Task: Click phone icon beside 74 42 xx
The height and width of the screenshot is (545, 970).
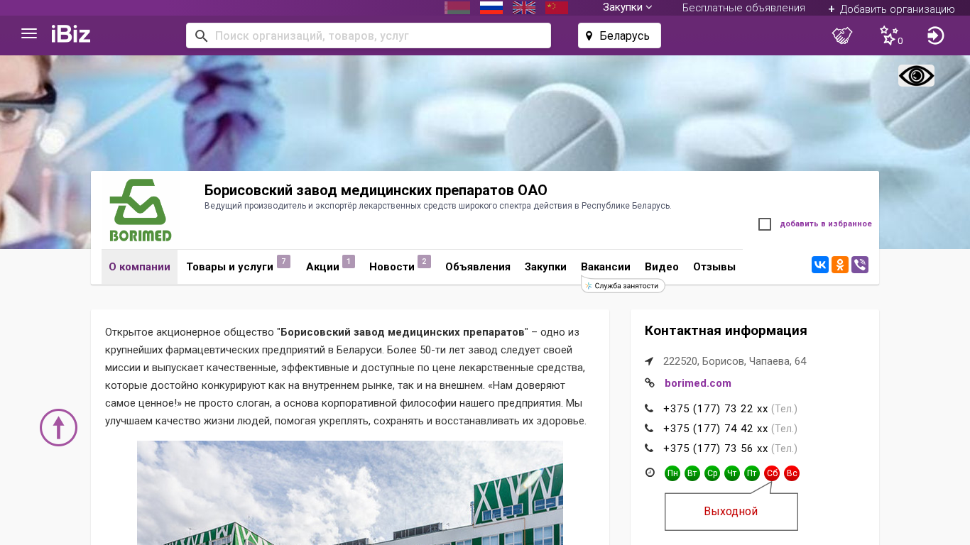Action: coord(649,429)
